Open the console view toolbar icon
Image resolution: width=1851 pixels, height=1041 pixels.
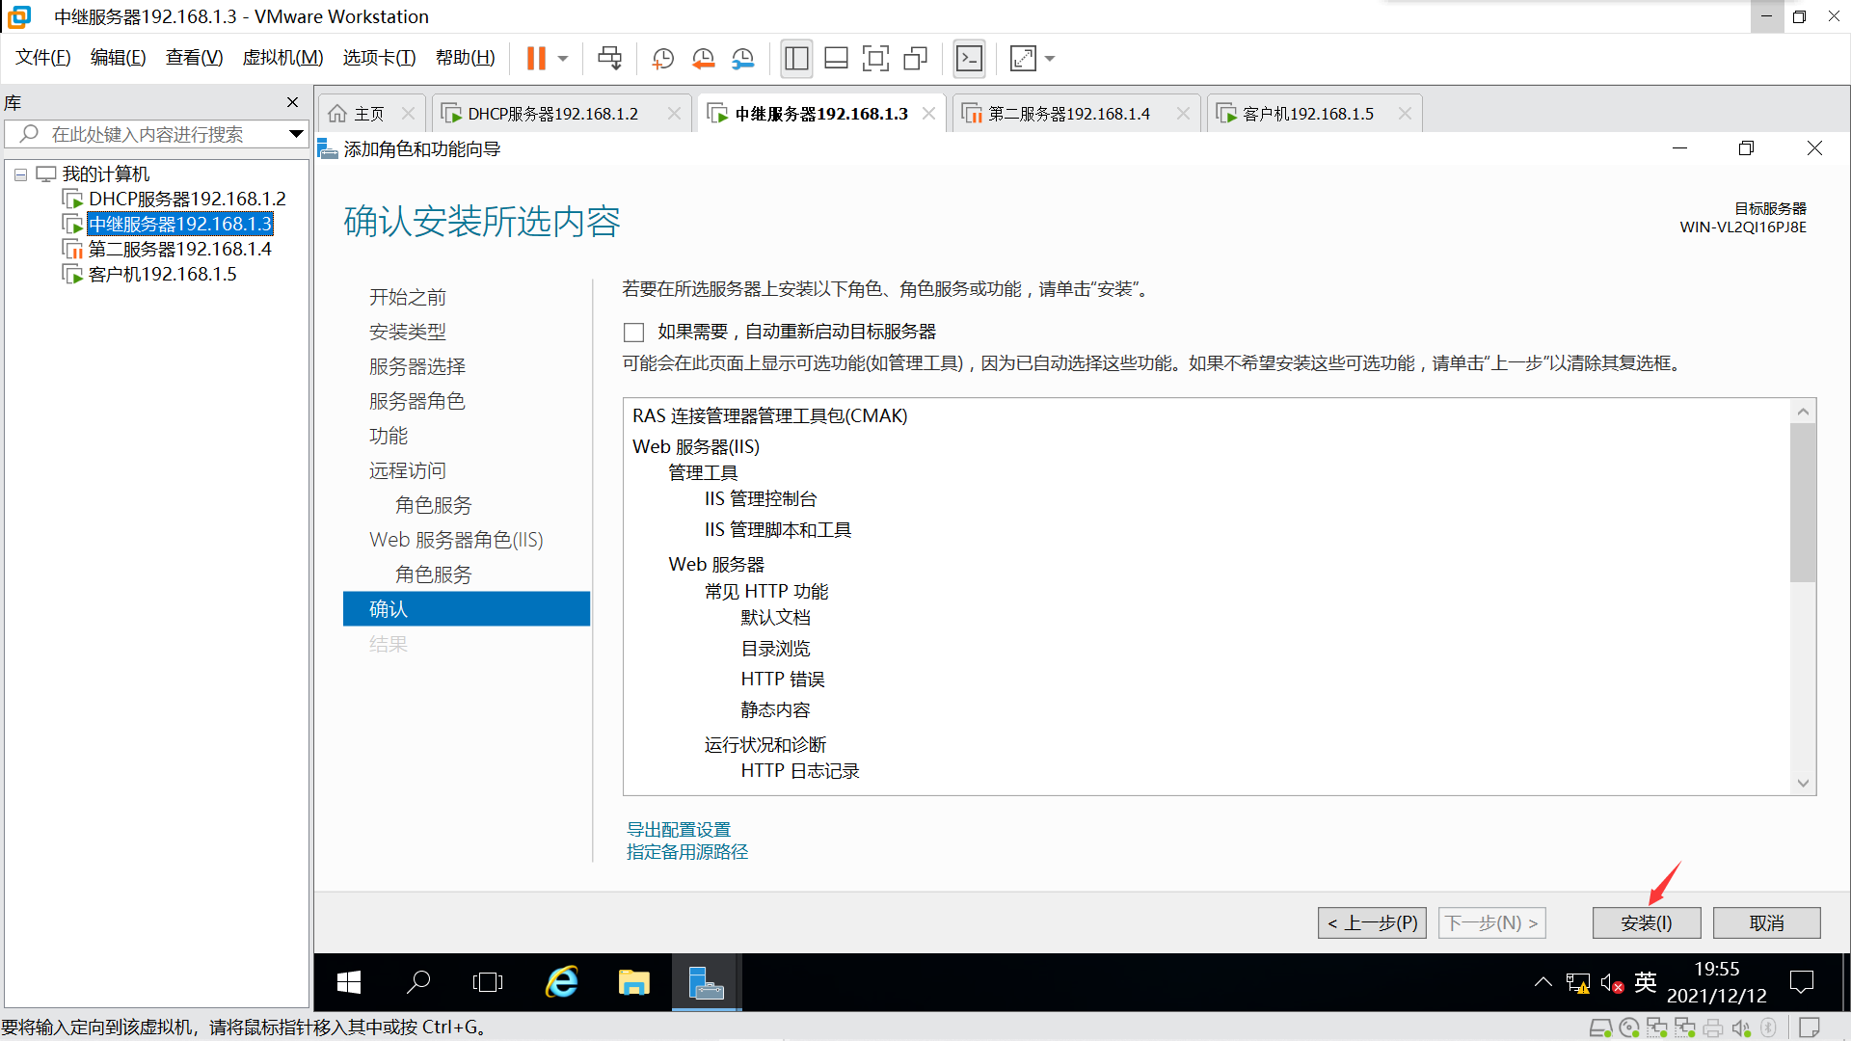point(969,59)
